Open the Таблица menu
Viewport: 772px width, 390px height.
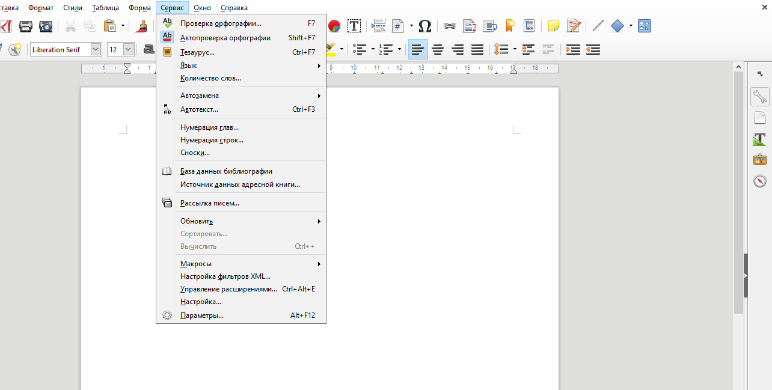point(105,8)
